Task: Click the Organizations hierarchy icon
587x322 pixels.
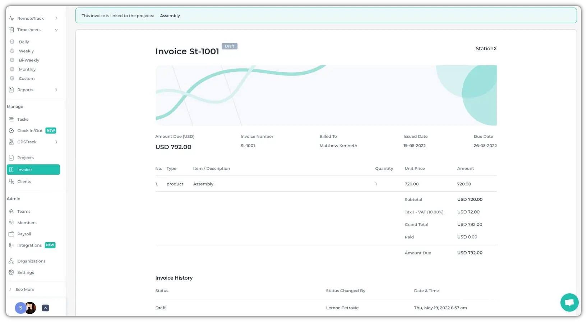Action: (x=11, y=261)
